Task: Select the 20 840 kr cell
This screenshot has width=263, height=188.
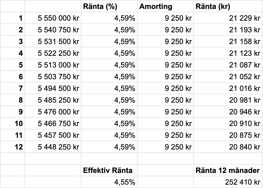Action: pyautogui.click(x=228, y=147)
